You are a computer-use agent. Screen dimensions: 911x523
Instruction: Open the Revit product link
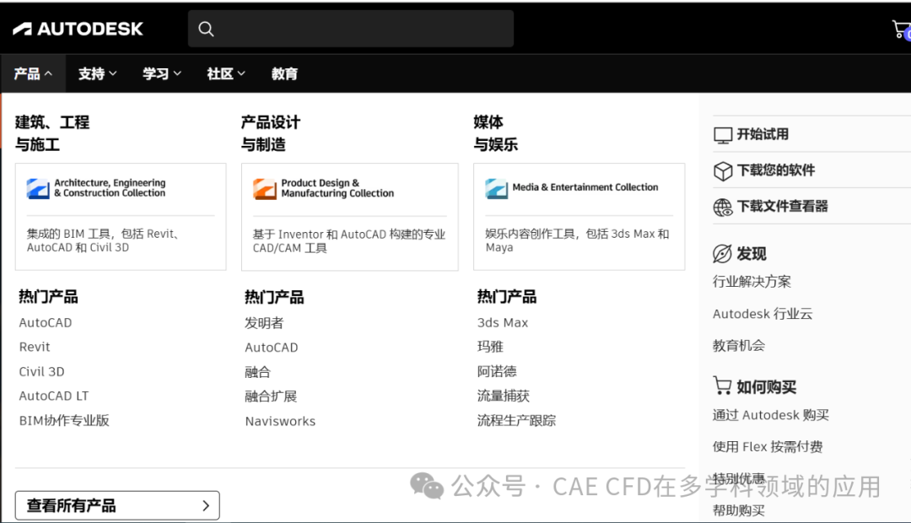point(35,347)
